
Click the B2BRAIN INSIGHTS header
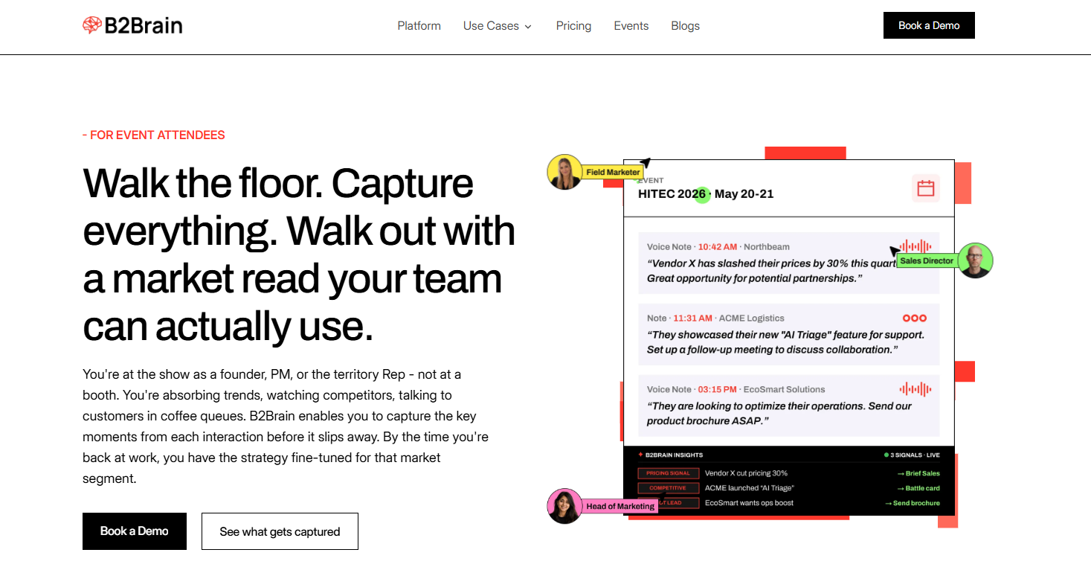(670, 455)
